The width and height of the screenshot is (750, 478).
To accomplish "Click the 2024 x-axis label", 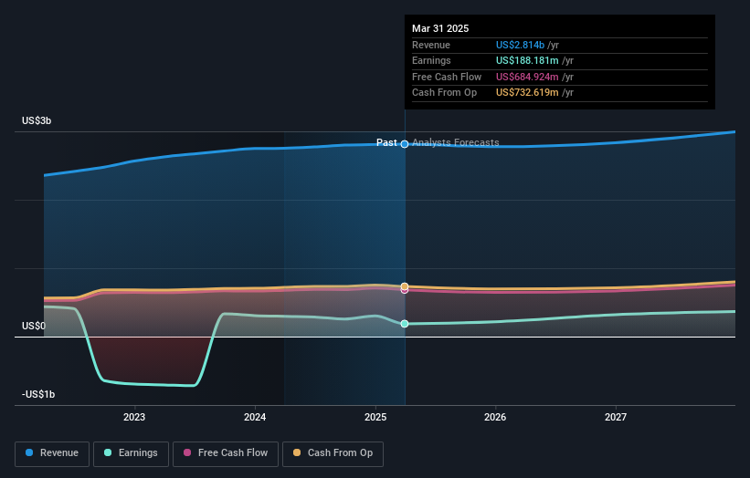I will click(x=255, y=417).
